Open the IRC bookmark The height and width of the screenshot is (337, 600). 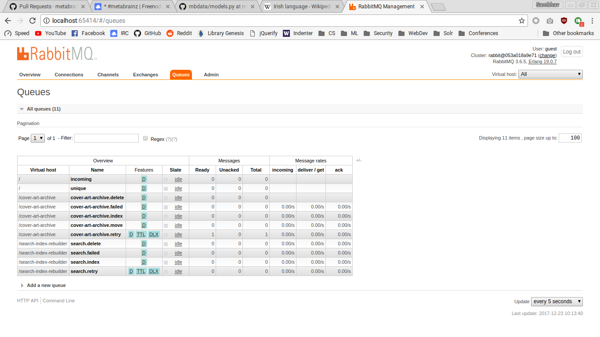(x=119, y=33)
